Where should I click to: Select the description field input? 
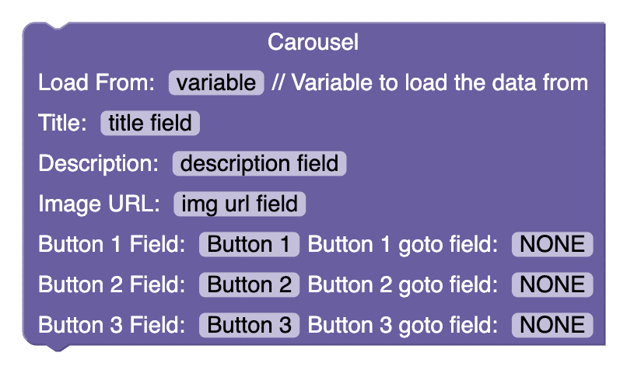point(259,163)
